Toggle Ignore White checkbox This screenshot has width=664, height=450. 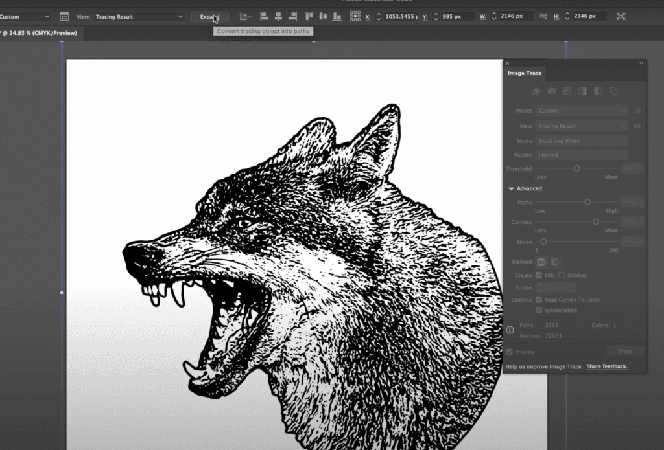[x=539, y=310]
